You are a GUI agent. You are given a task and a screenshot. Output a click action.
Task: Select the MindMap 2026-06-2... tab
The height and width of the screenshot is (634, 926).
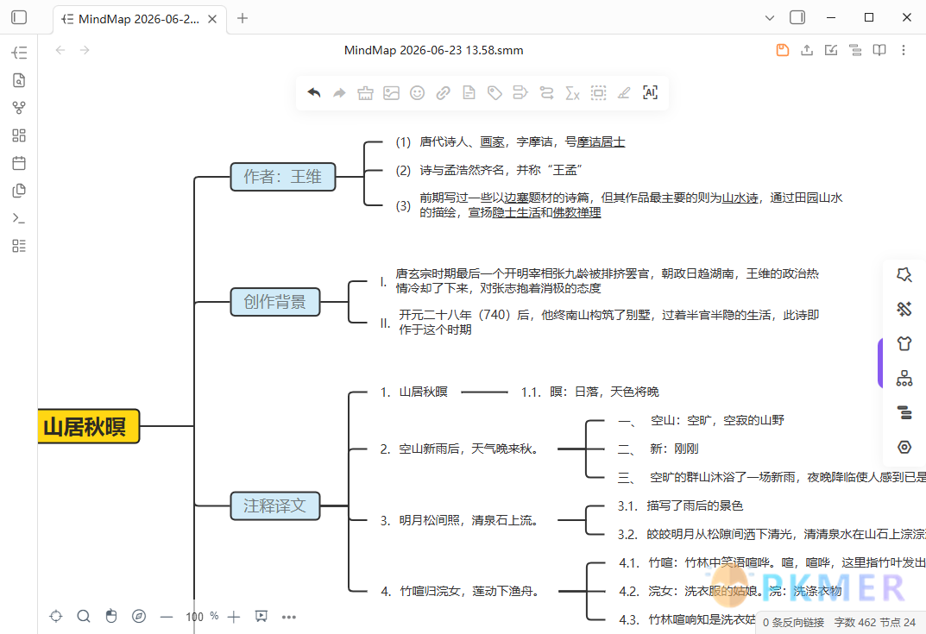click(x=139, y=19)
